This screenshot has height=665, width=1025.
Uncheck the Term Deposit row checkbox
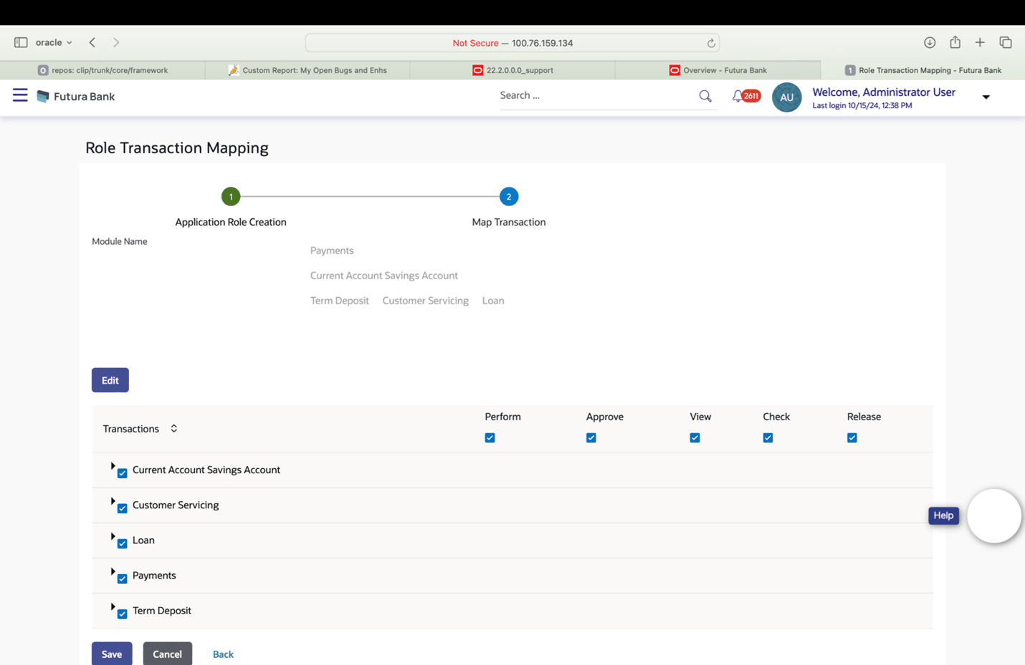pyautogui.click(x=123, y=613)
